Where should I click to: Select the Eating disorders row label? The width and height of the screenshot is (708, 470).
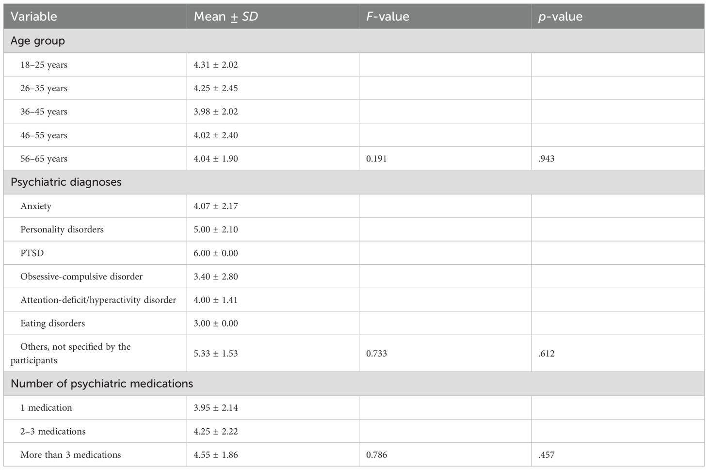52,324
